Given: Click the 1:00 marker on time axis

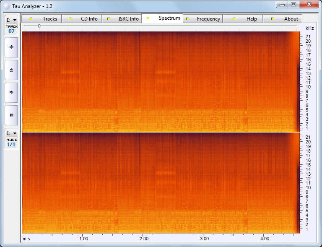Looking at the screenshot, I should pos(83,239).
